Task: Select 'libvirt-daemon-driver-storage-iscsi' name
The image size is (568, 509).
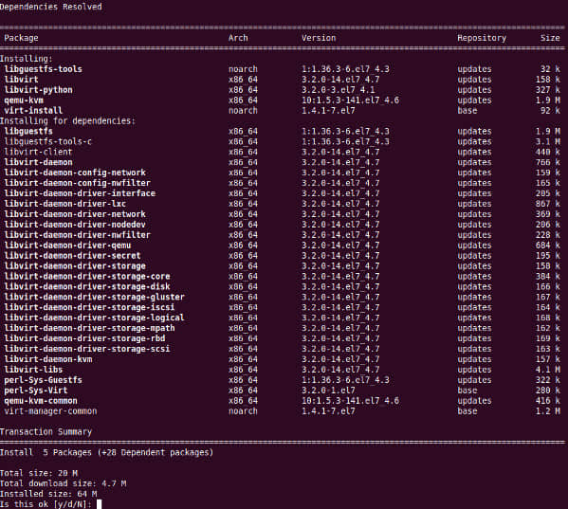Action: [89, 307]
